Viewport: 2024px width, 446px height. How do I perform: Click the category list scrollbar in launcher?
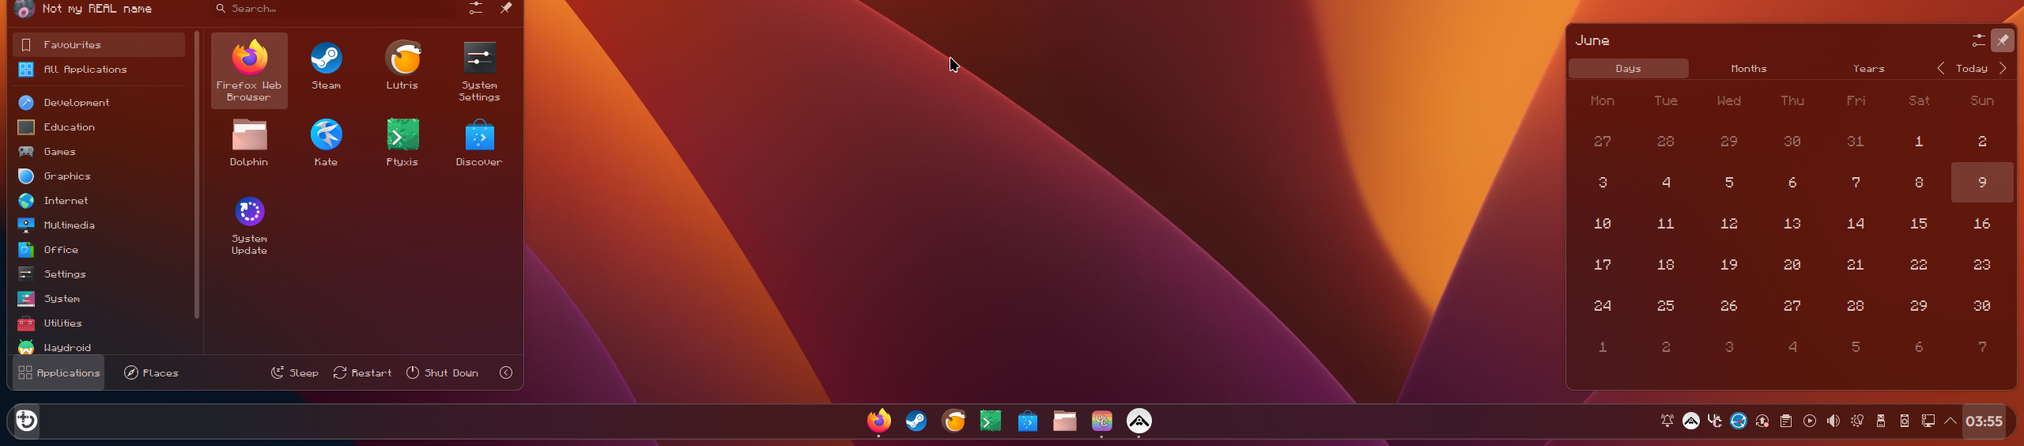click(x=197, y=174)
